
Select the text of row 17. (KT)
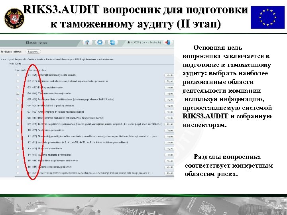click(90, 173)
